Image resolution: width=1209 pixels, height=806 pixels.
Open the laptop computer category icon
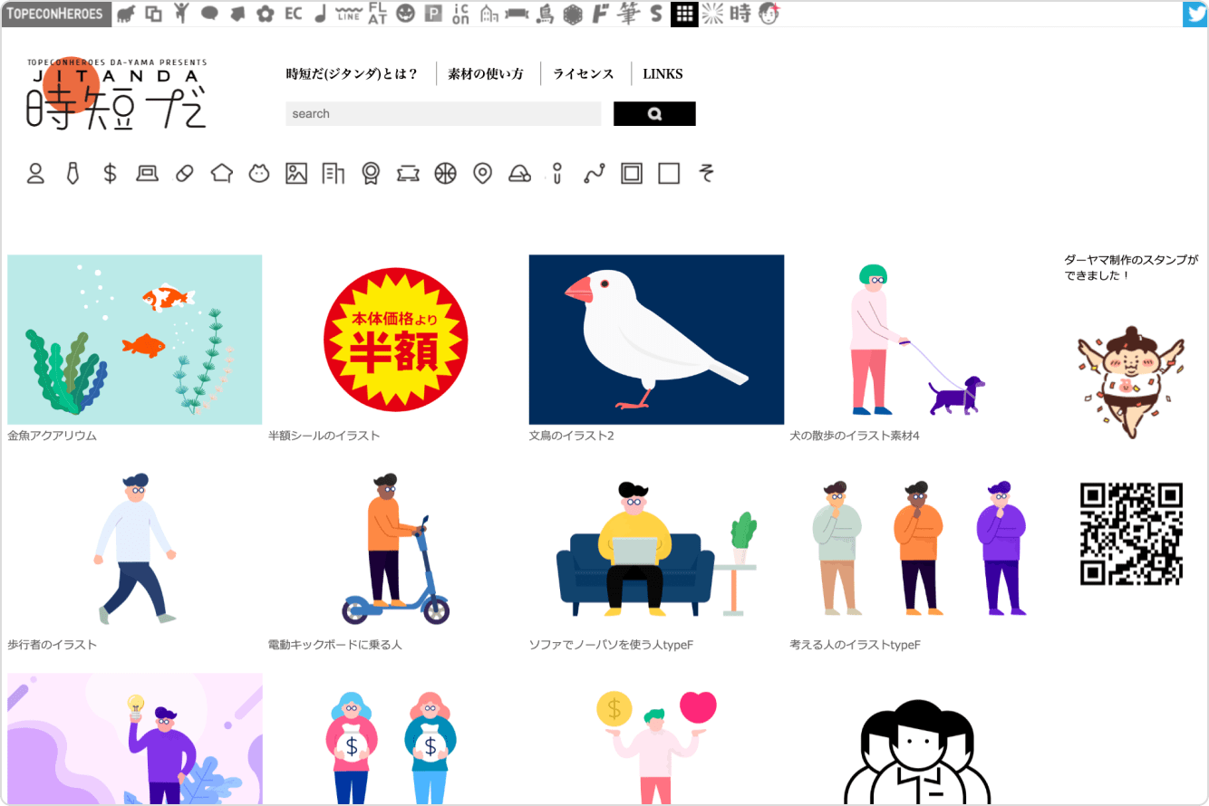point(147,173)
